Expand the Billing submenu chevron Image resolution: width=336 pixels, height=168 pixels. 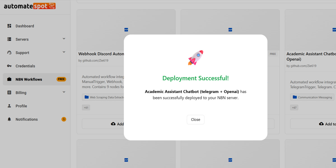64,92
